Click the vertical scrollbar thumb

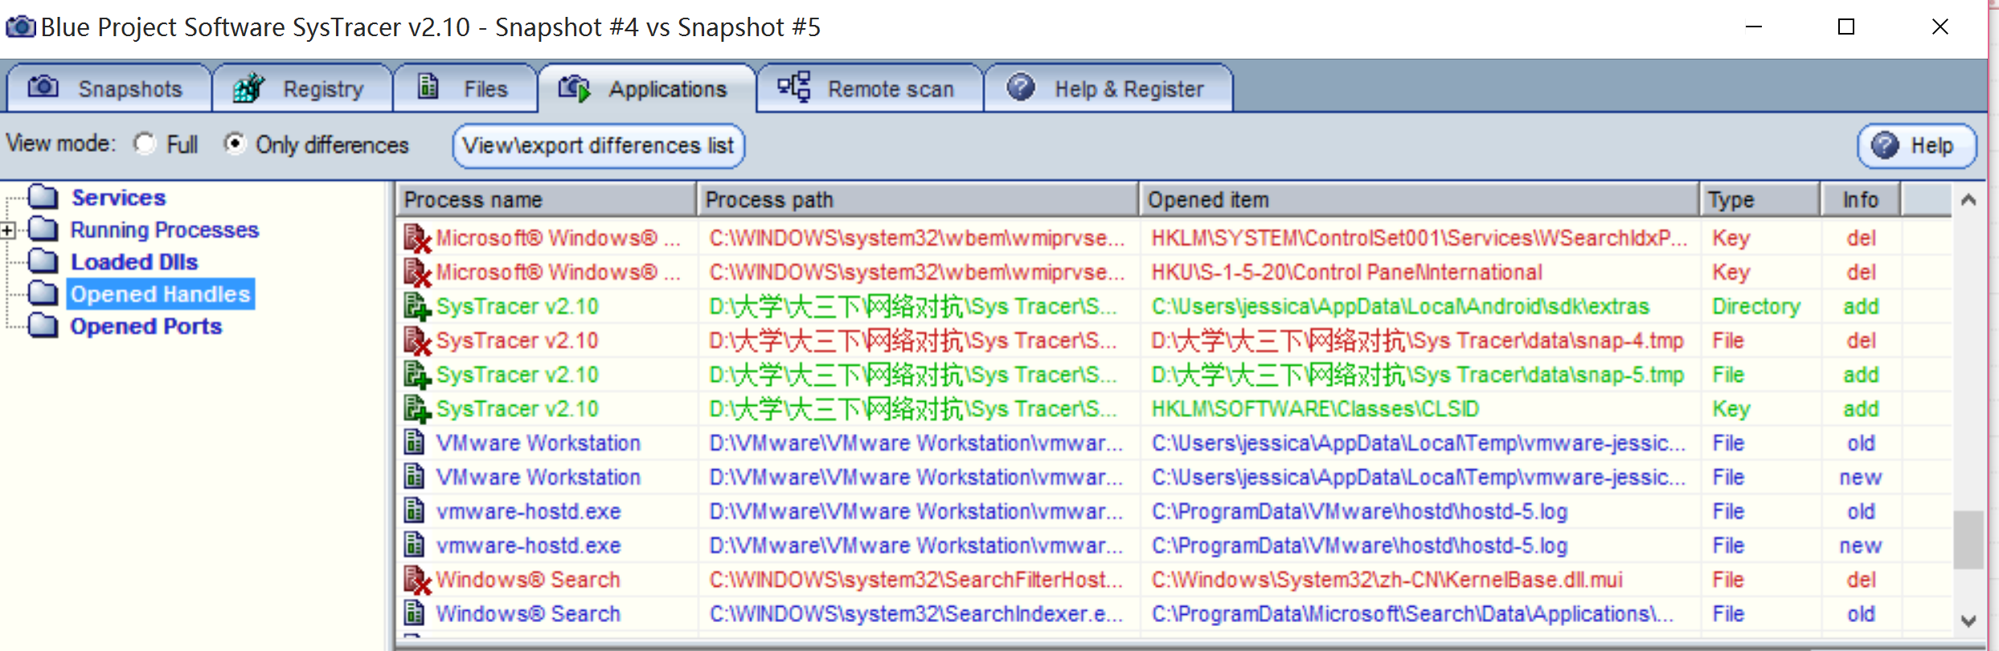(x=1968, y=539)
